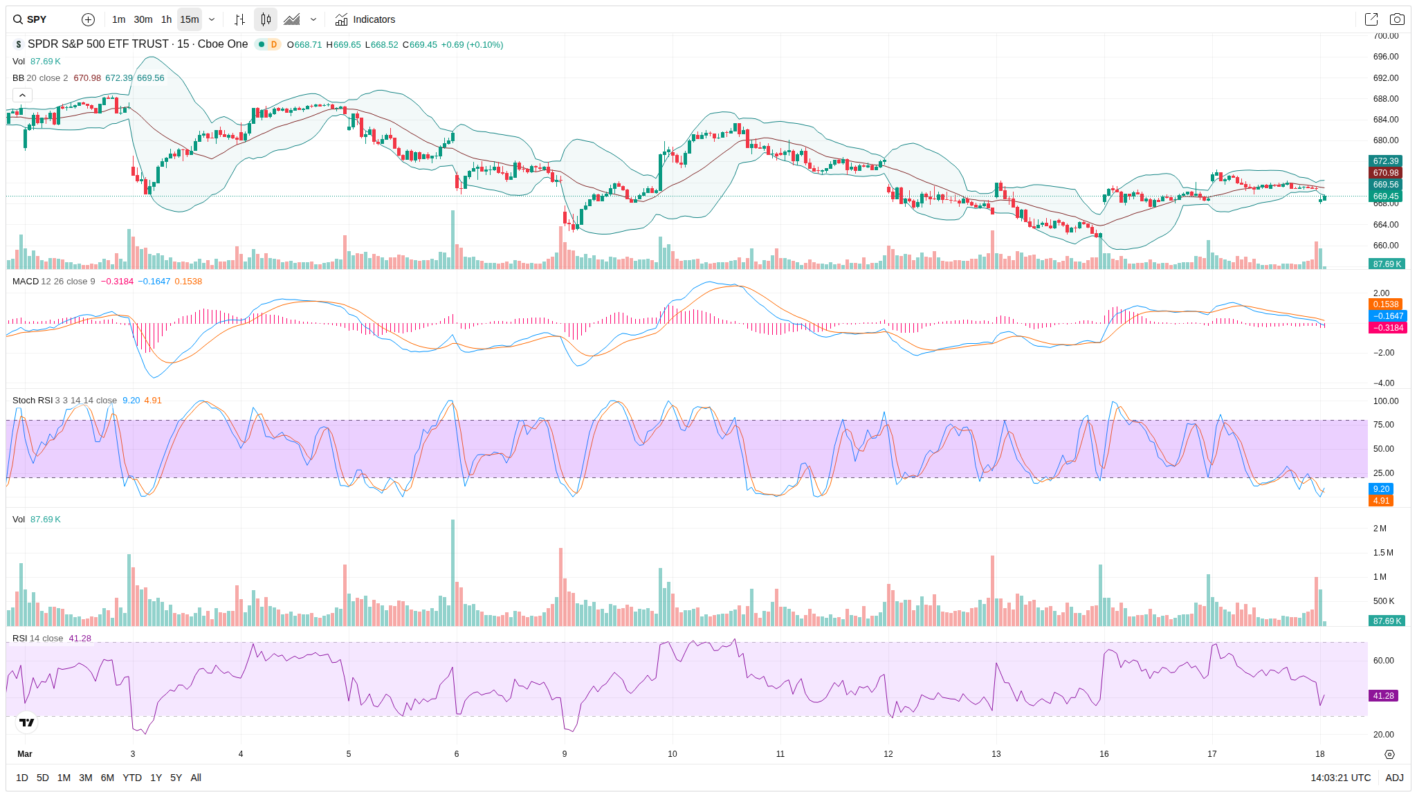Select the 1Y date range

coord(156,778)
